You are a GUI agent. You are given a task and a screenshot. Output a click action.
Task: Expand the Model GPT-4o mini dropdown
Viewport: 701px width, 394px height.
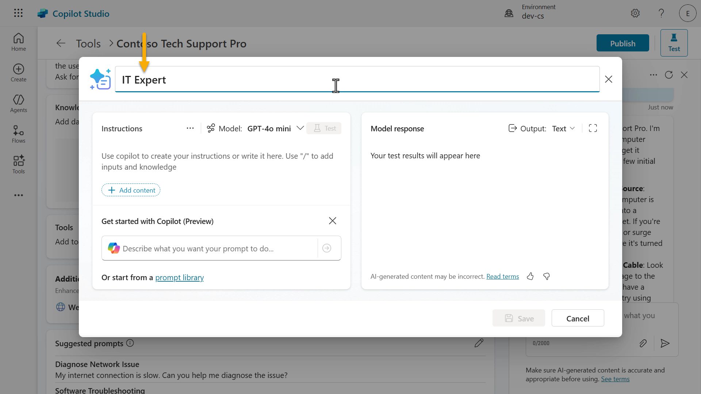(x=300, y=128)
